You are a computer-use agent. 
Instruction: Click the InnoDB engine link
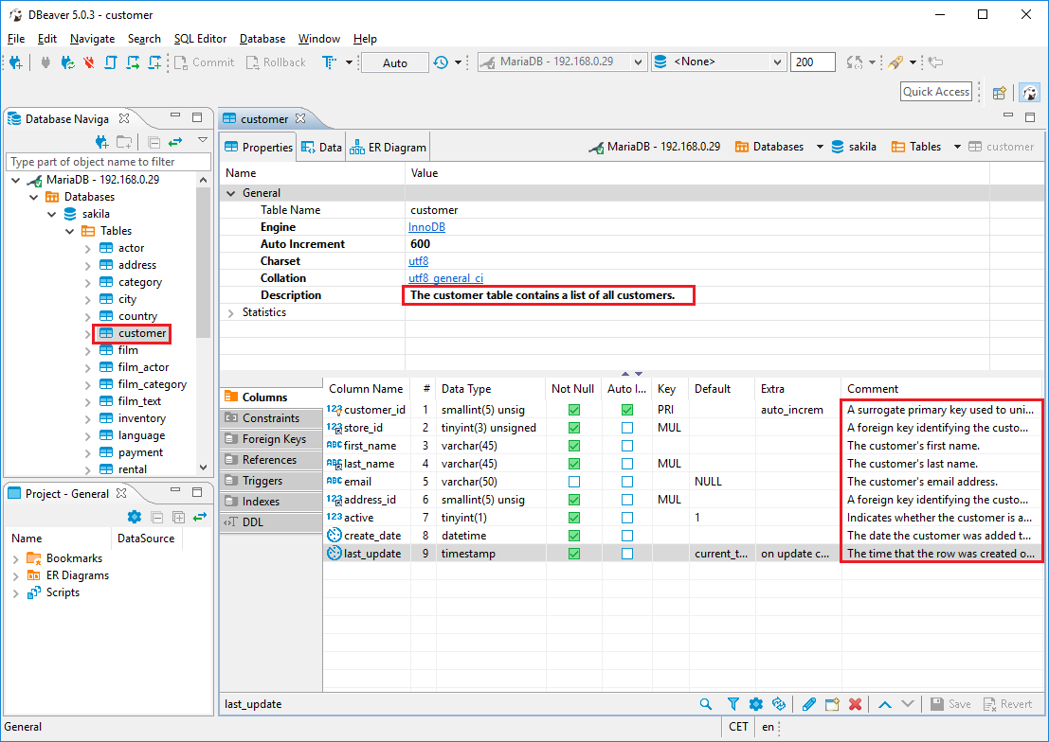(x=426, y=227)
